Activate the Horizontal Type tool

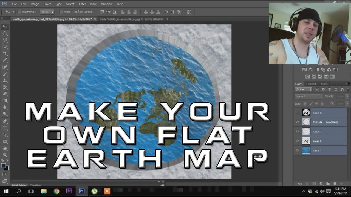tap(5, 128)
